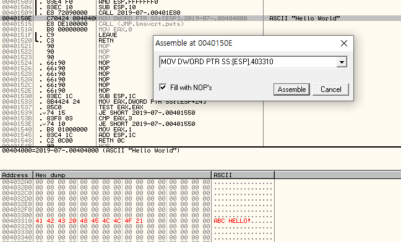Select dump row at address 004032A0
The height and width of the screenshot is (242, 401).
click(137, 182)
